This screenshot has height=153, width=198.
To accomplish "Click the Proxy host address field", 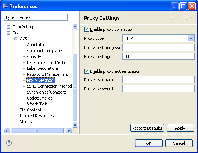I will (158, 48).
